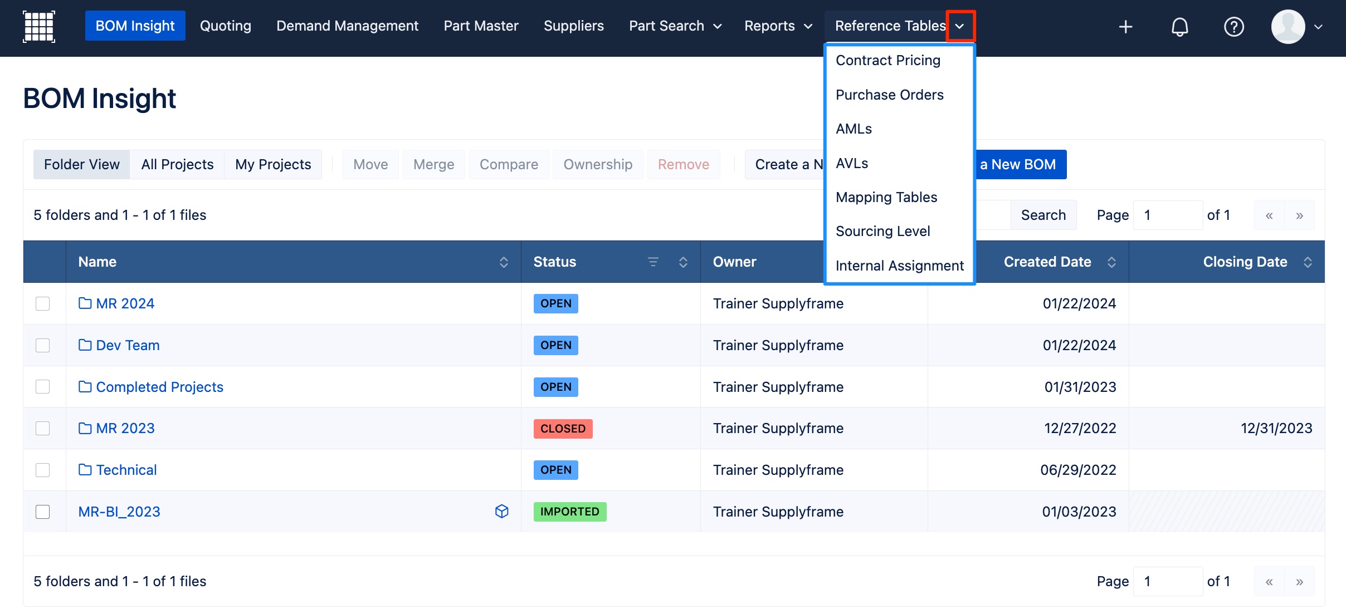Click the grid logo icon
Viewport: 1346px width, 609px height.
tap(39, 26)
